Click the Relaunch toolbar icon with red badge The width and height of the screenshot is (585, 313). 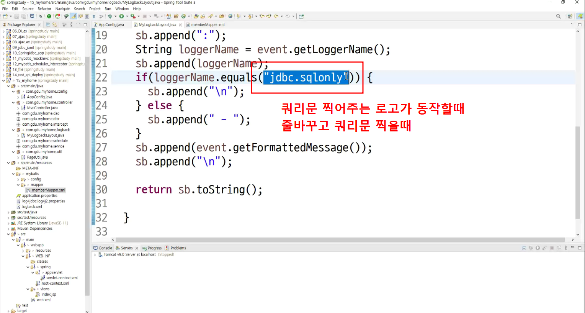click(x=58, y=16)
